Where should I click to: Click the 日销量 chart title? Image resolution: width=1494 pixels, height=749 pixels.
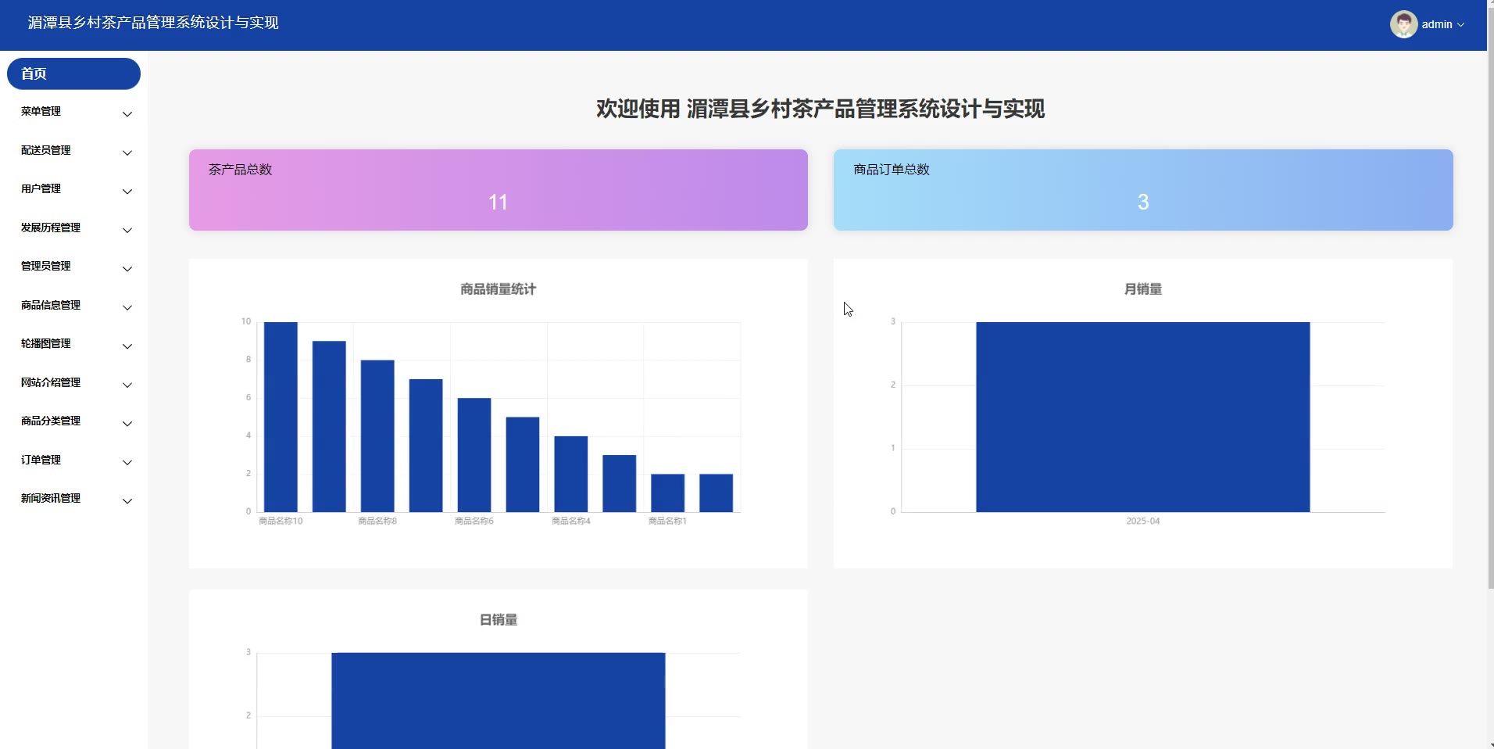499,620
